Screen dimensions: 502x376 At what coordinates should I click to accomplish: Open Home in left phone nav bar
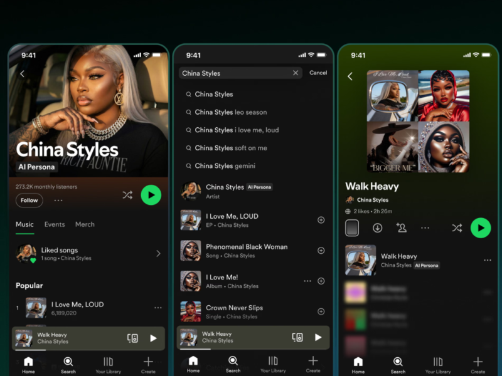(x=28, y=365)
